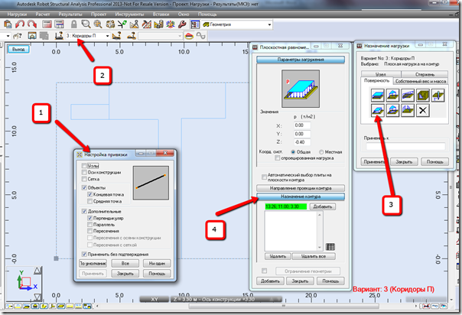462x315 pixels.
Task: Click the green contour coordinates field
Action: pos(286,206)
